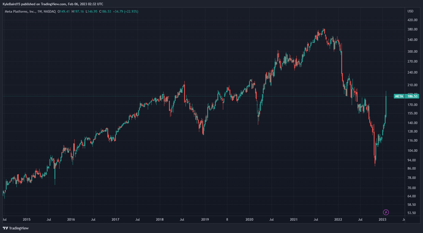This screenshot has height=233, width=423.
Task: Click the 186.53 current price label
Action: click(x=412, y=96)
